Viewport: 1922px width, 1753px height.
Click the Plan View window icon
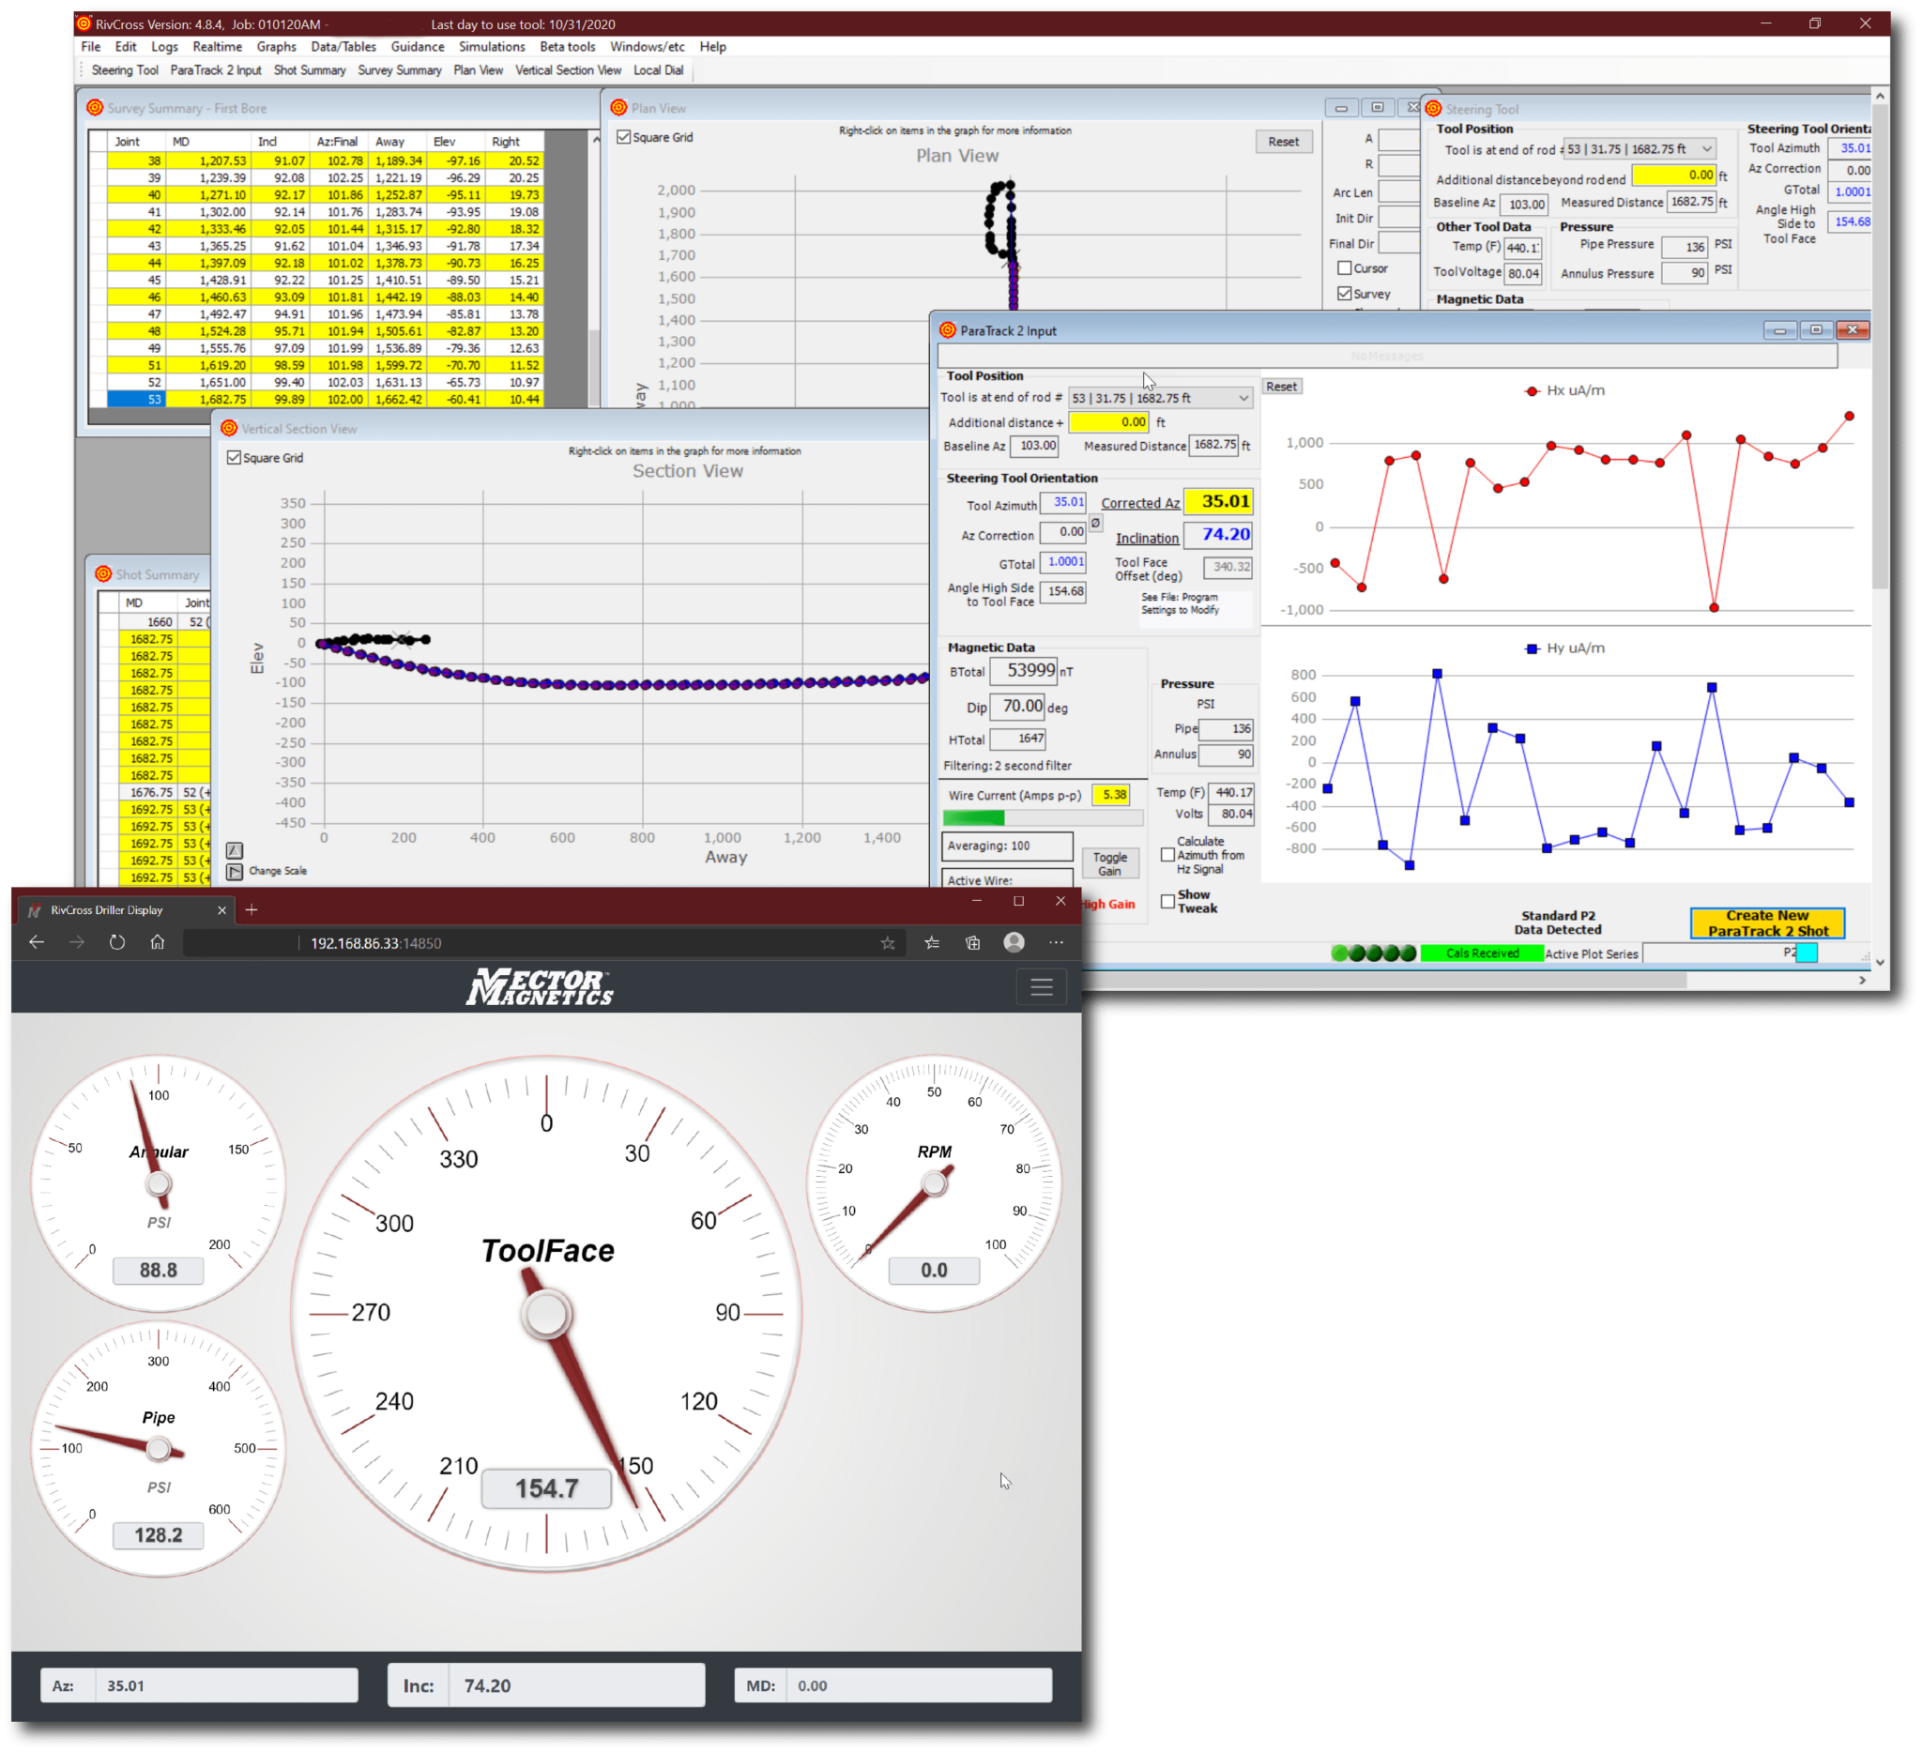pyautogui.click(x=618, y=108)
